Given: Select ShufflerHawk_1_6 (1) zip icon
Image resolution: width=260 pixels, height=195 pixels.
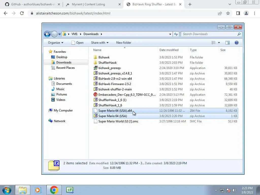Looking at the screenshot, I should click(95, 100).
